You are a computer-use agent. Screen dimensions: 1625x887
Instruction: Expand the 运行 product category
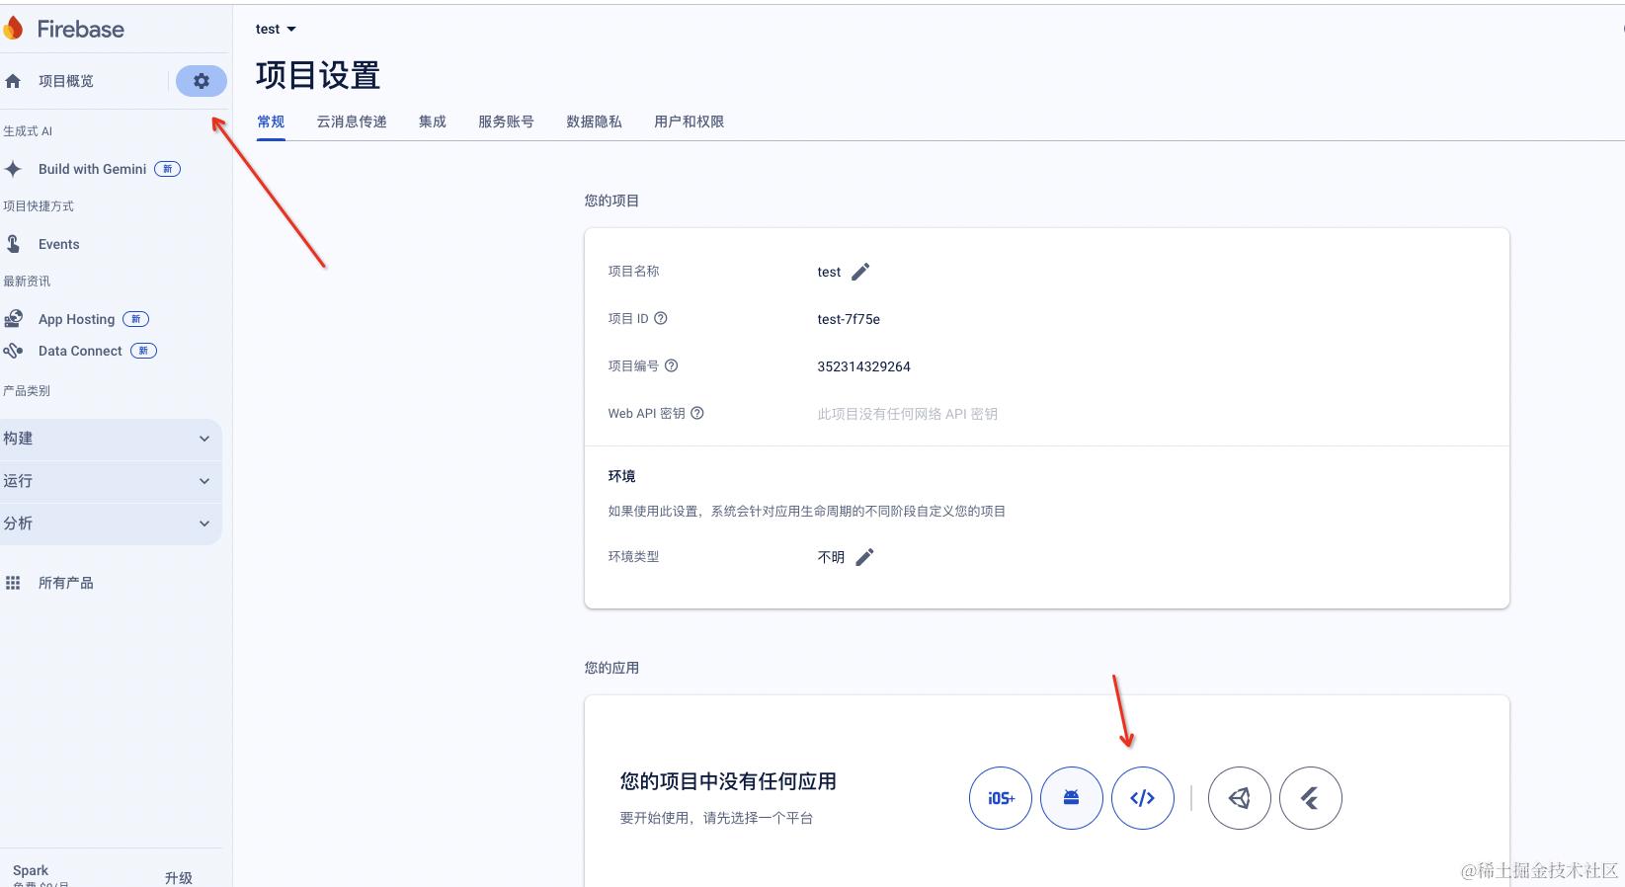pos(111,481)
